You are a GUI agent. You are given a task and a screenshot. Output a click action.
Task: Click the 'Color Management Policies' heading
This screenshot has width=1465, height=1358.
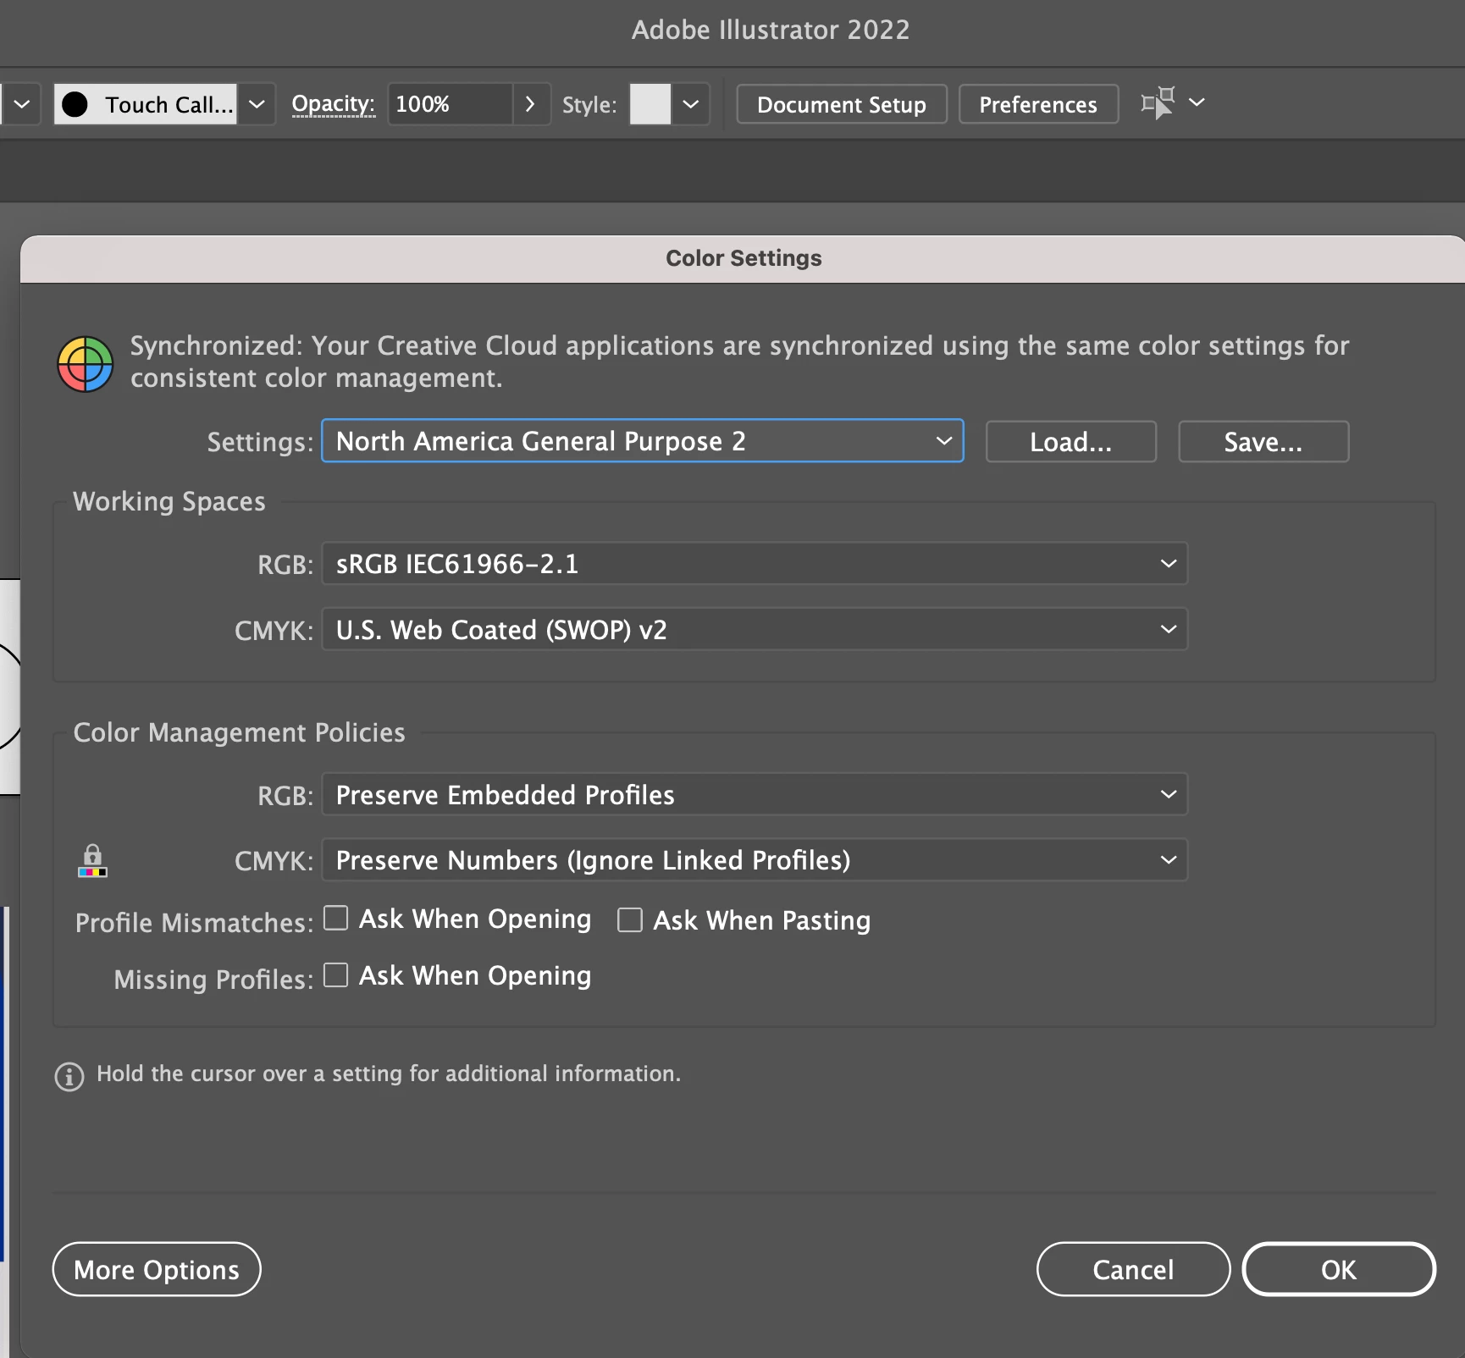point(240,732)
